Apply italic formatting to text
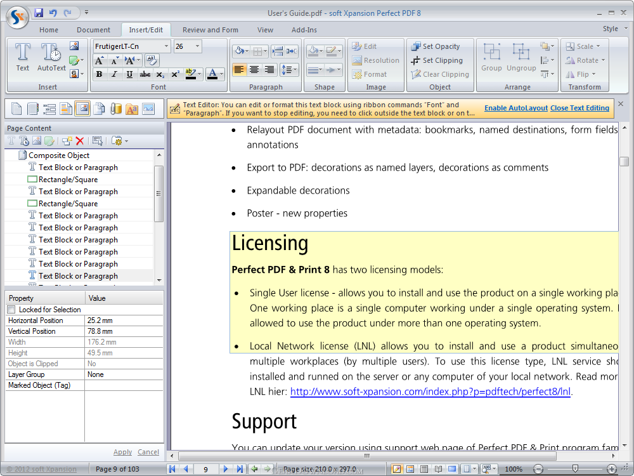 [114, 74]
